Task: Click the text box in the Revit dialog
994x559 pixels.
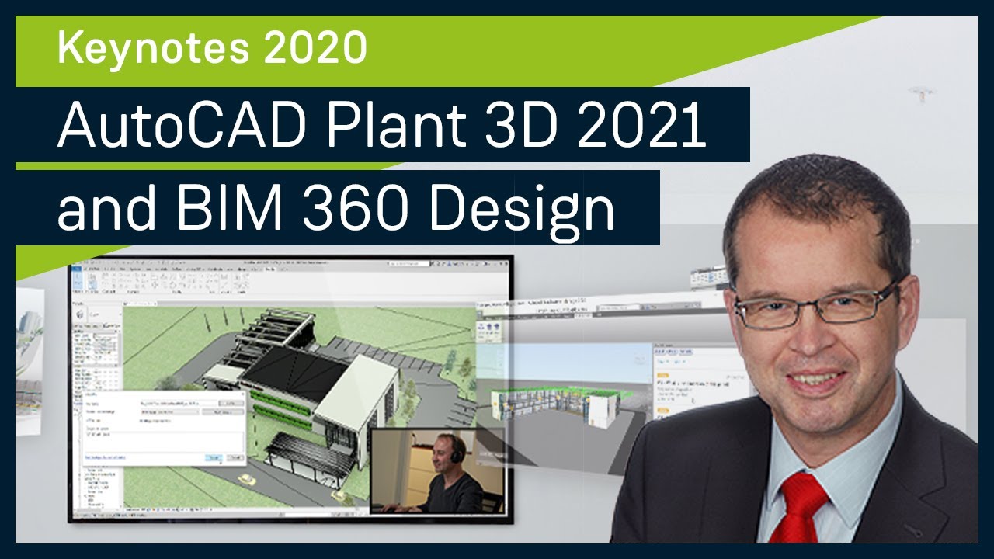Action: [165, 442]
